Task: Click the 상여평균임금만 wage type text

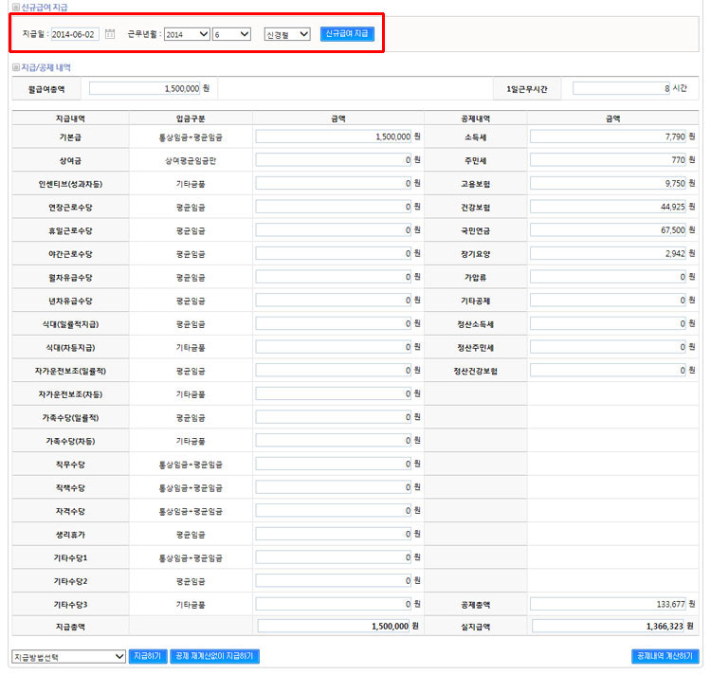Action: (x=191, y=160)
